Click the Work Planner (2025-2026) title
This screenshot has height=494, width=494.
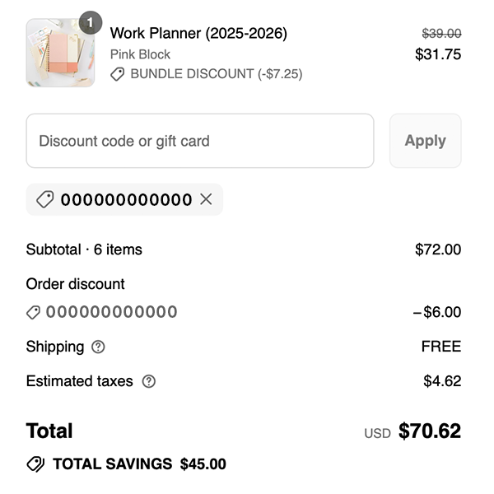click(198, 34)
